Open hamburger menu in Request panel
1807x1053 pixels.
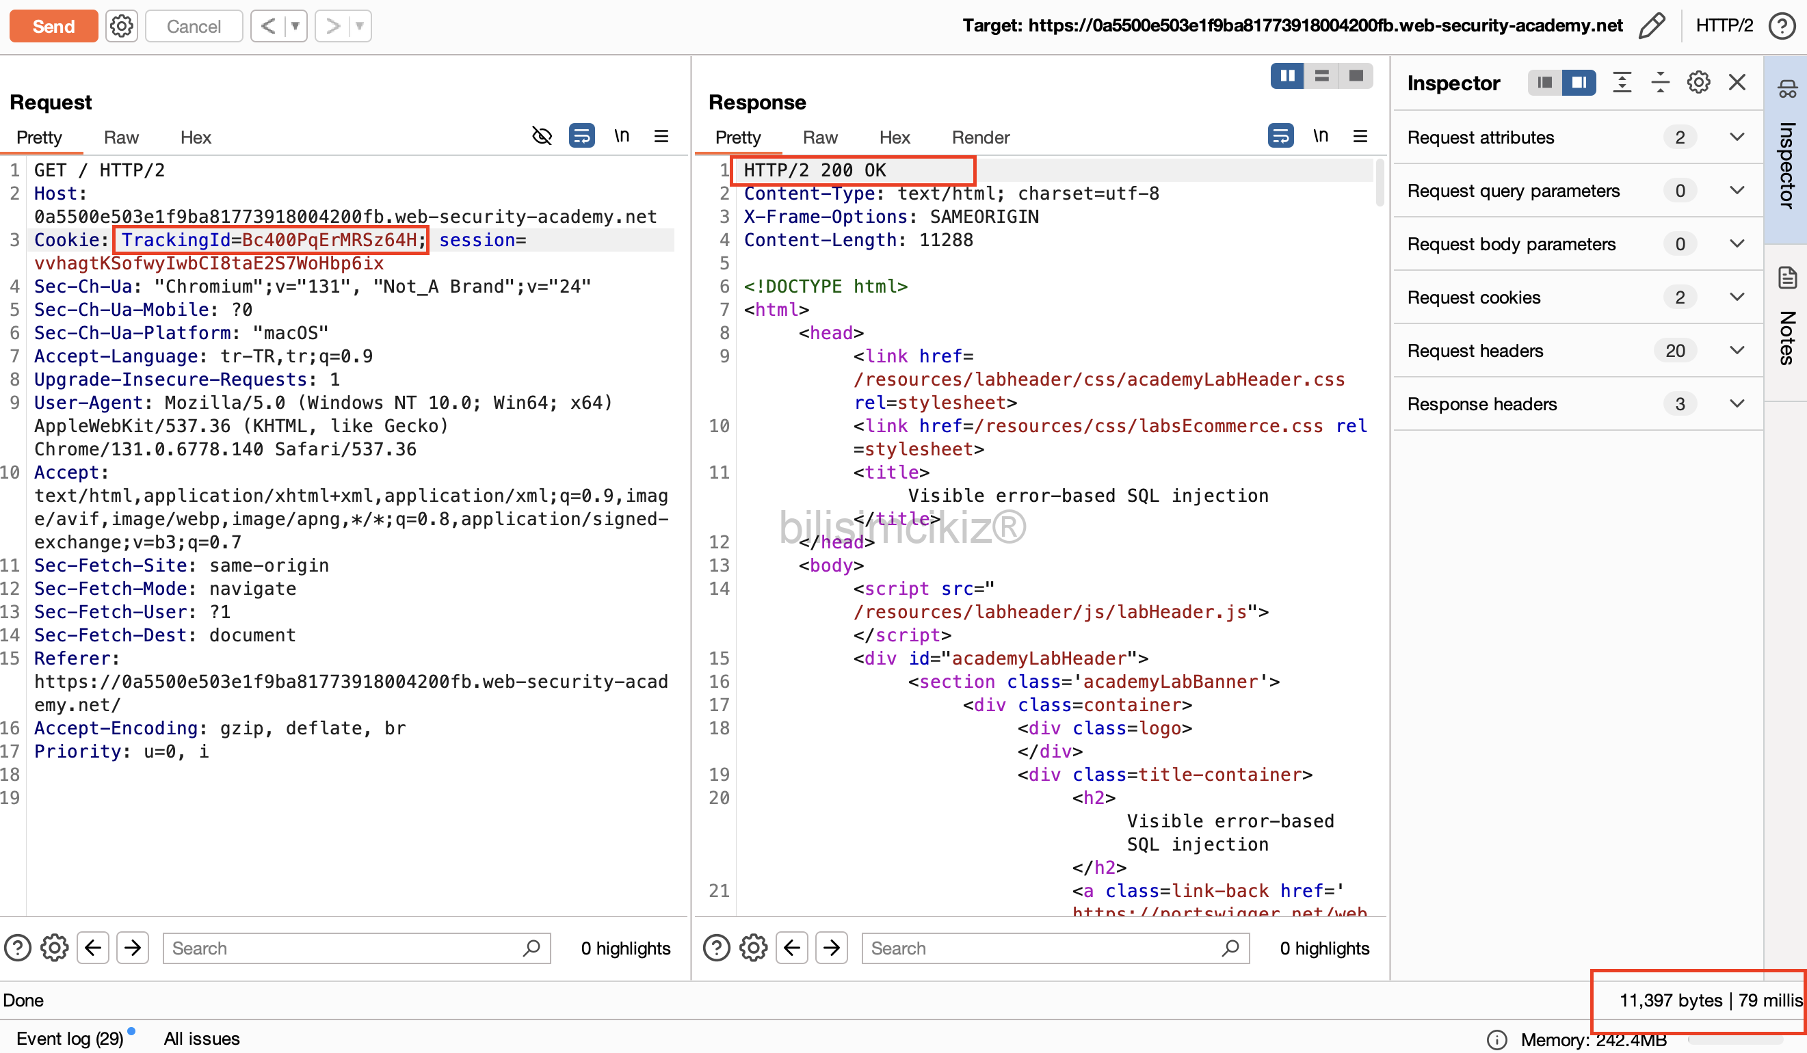[x=661, y=135]
